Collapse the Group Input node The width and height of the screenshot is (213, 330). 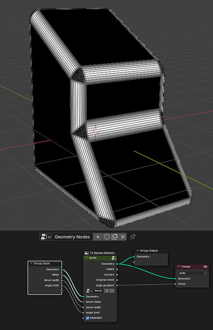32,263
